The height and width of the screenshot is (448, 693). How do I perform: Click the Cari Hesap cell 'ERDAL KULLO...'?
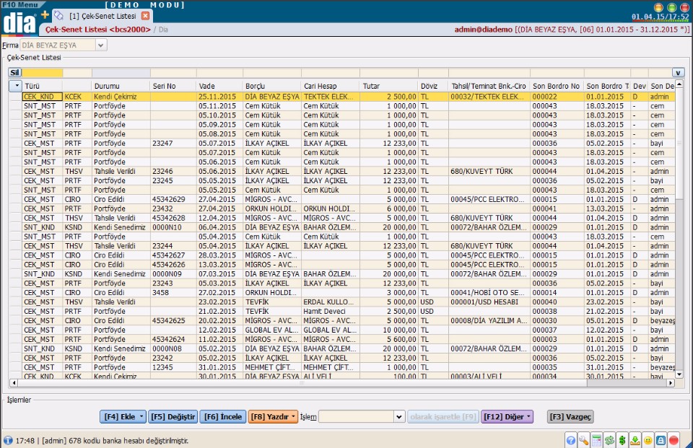coord(331,302)
